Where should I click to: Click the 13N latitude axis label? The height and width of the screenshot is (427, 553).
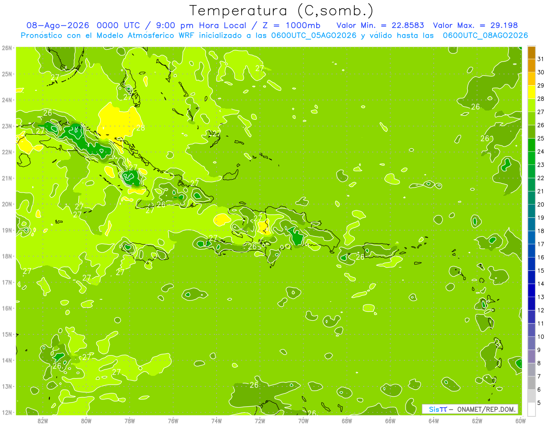pyautogui.click(x=7, y=386)
